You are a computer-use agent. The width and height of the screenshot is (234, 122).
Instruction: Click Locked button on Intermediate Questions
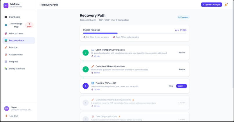182,103
